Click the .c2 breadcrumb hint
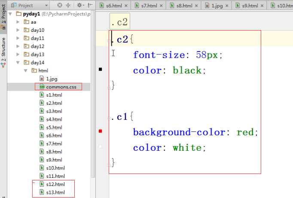The height and width of the screenshot is (198, 293). click(120, 21)
